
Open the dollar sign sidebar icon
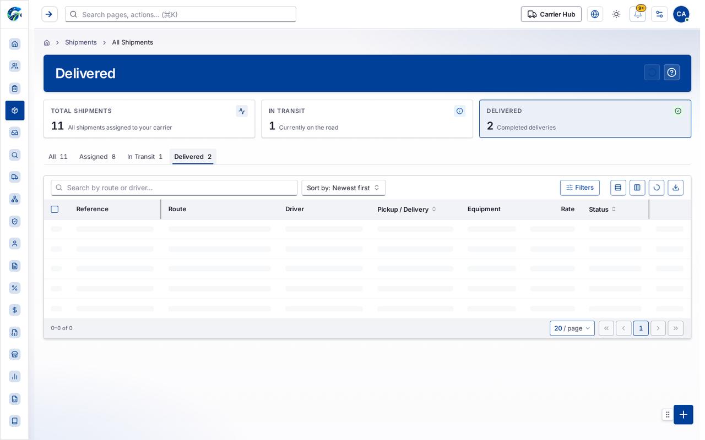pos(15,310)
